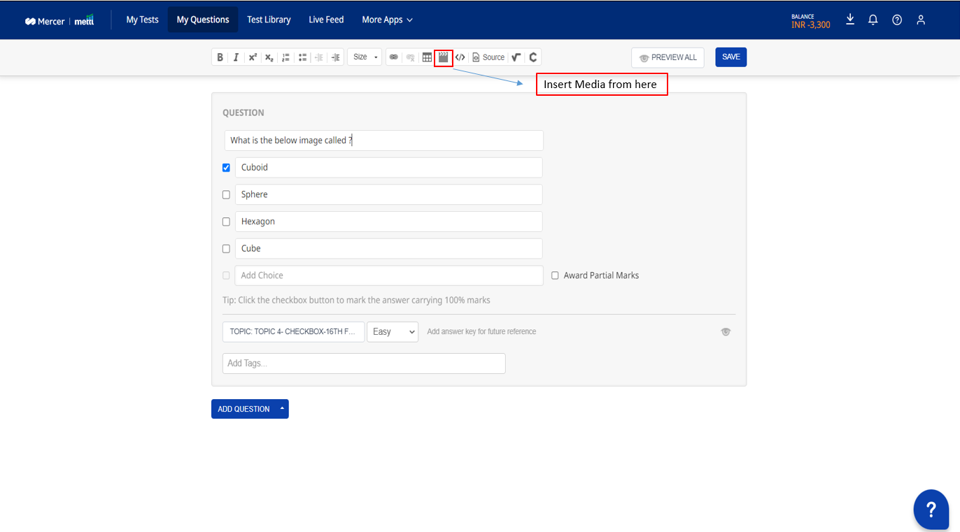The image size is (960, 532).
Task: Uncheck the Cuboid answer checkbox
Action: point(226,168)
